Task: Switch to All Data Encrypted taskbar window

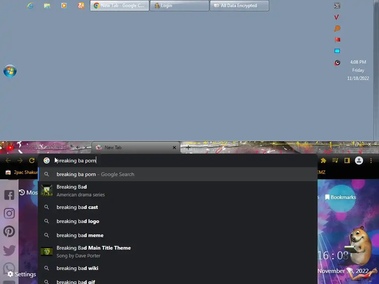Action: point(239,6)
